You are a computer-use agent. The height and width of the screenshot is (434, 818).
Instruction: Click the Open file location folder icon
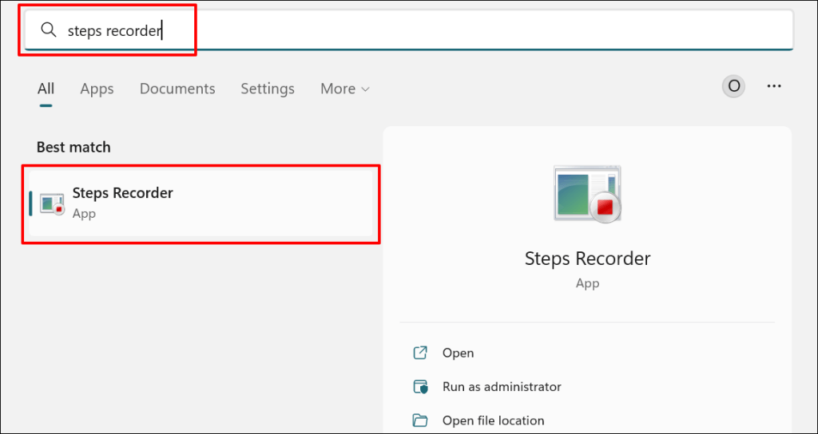420,420
